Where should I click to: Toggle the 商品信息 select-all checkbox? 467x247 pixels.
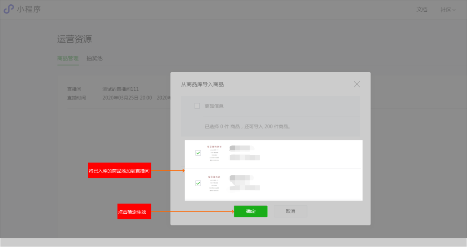(x=197, y=106)
